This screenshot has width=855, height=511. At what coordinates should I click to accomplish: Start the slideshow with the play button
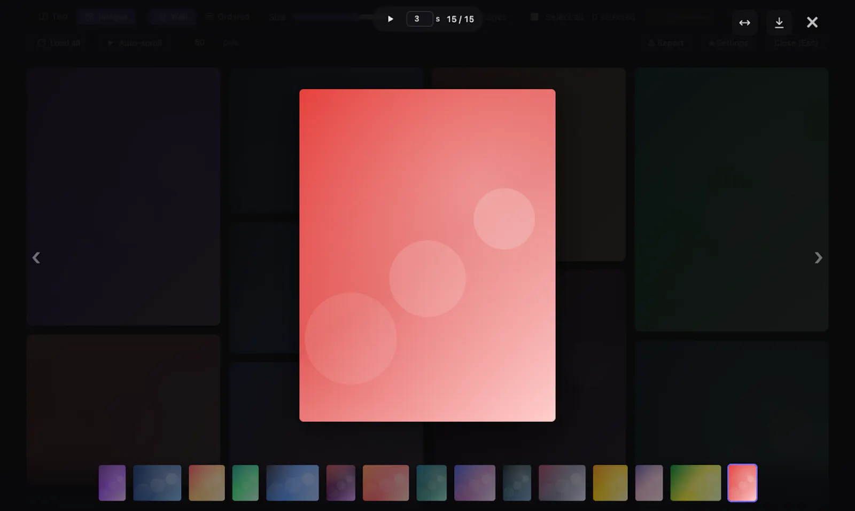[390, 19]
